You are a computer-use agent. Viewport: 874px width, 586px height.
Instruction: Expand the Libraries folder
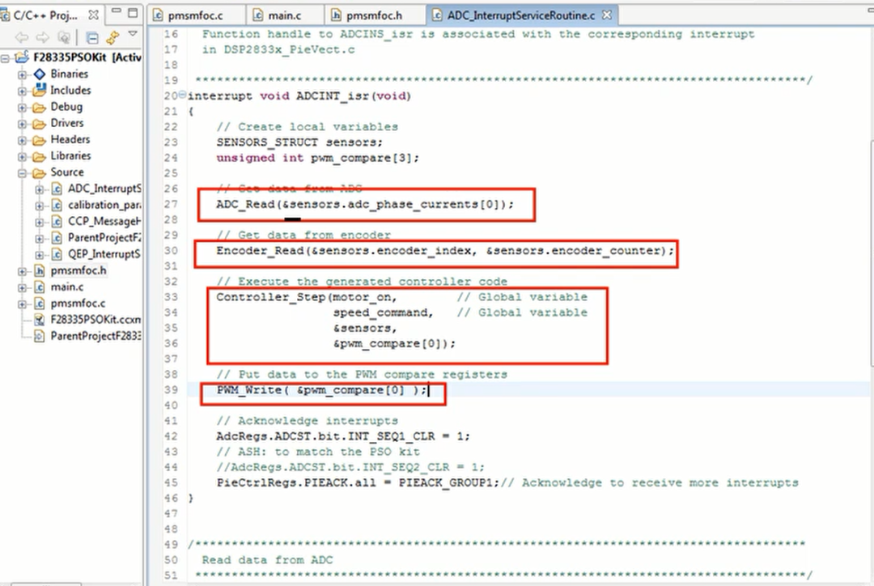click(22, 157)
